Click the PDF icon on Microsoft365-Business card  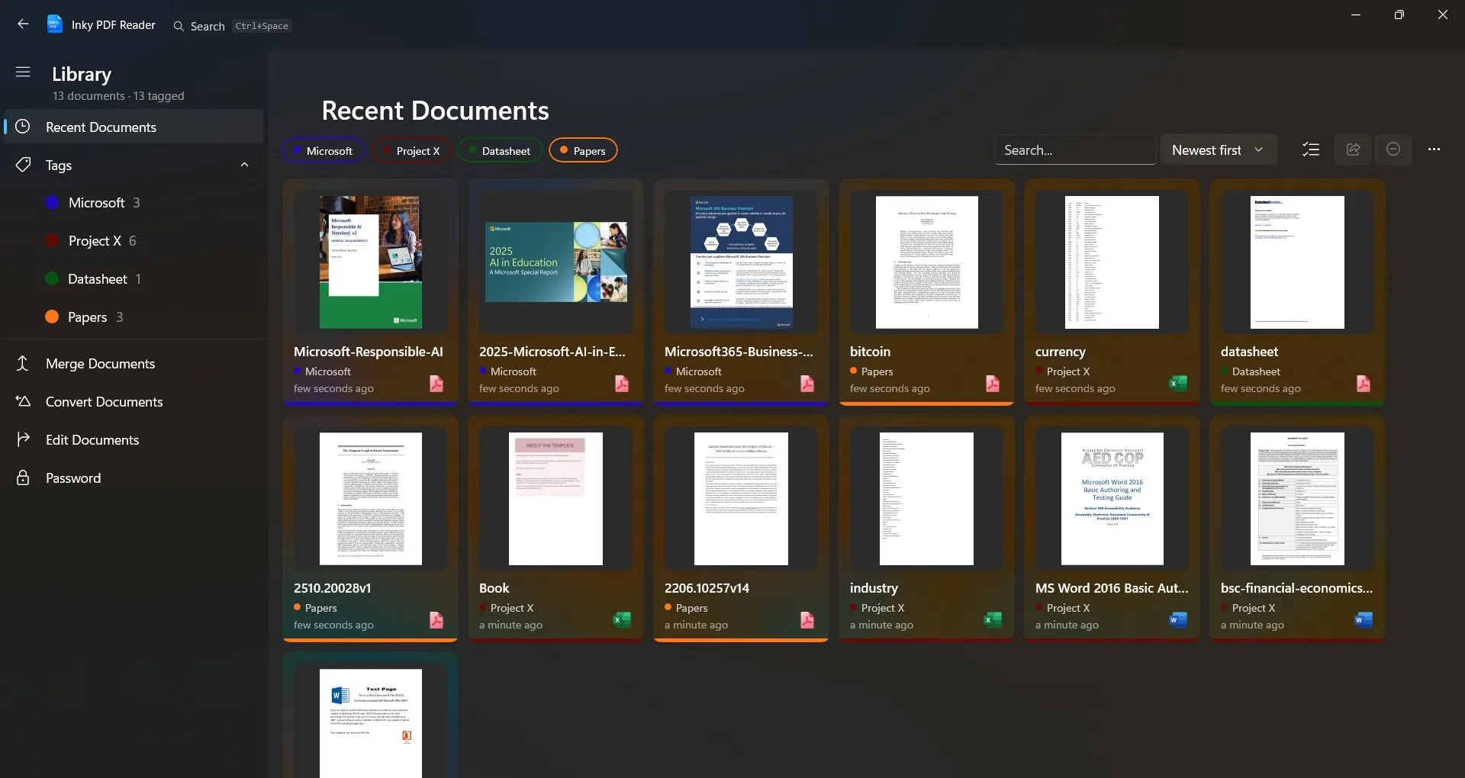point(807,384)
